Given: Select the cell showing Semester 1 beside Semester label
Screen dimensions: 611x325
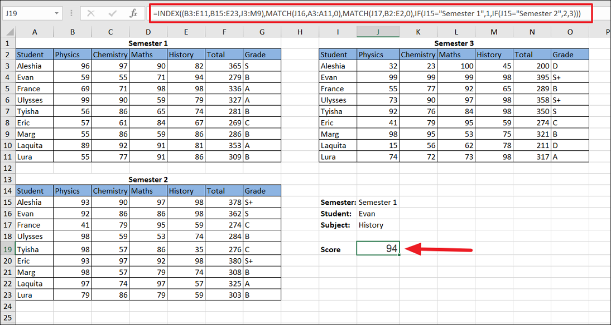Looking at the screenshot, I should click(x=378, y=201).
